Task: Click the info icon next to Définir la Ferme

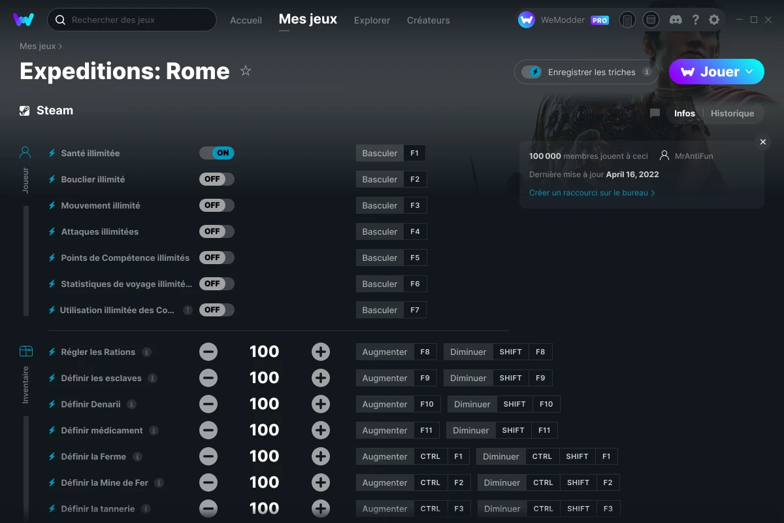Action: 137,456
